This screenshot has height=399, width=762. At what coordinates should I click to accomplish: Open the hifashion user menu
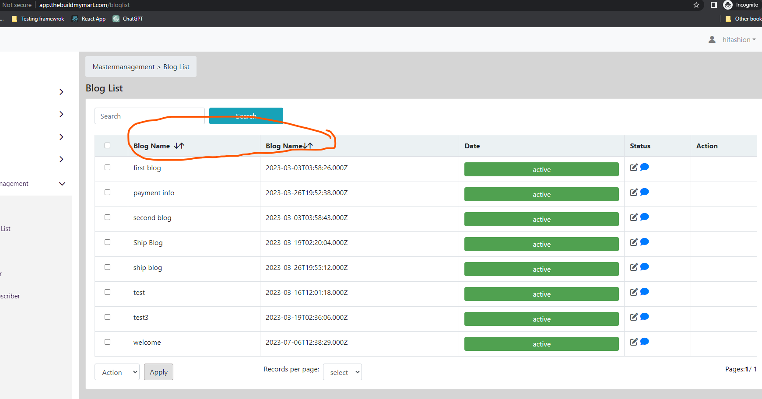point(739,39)
